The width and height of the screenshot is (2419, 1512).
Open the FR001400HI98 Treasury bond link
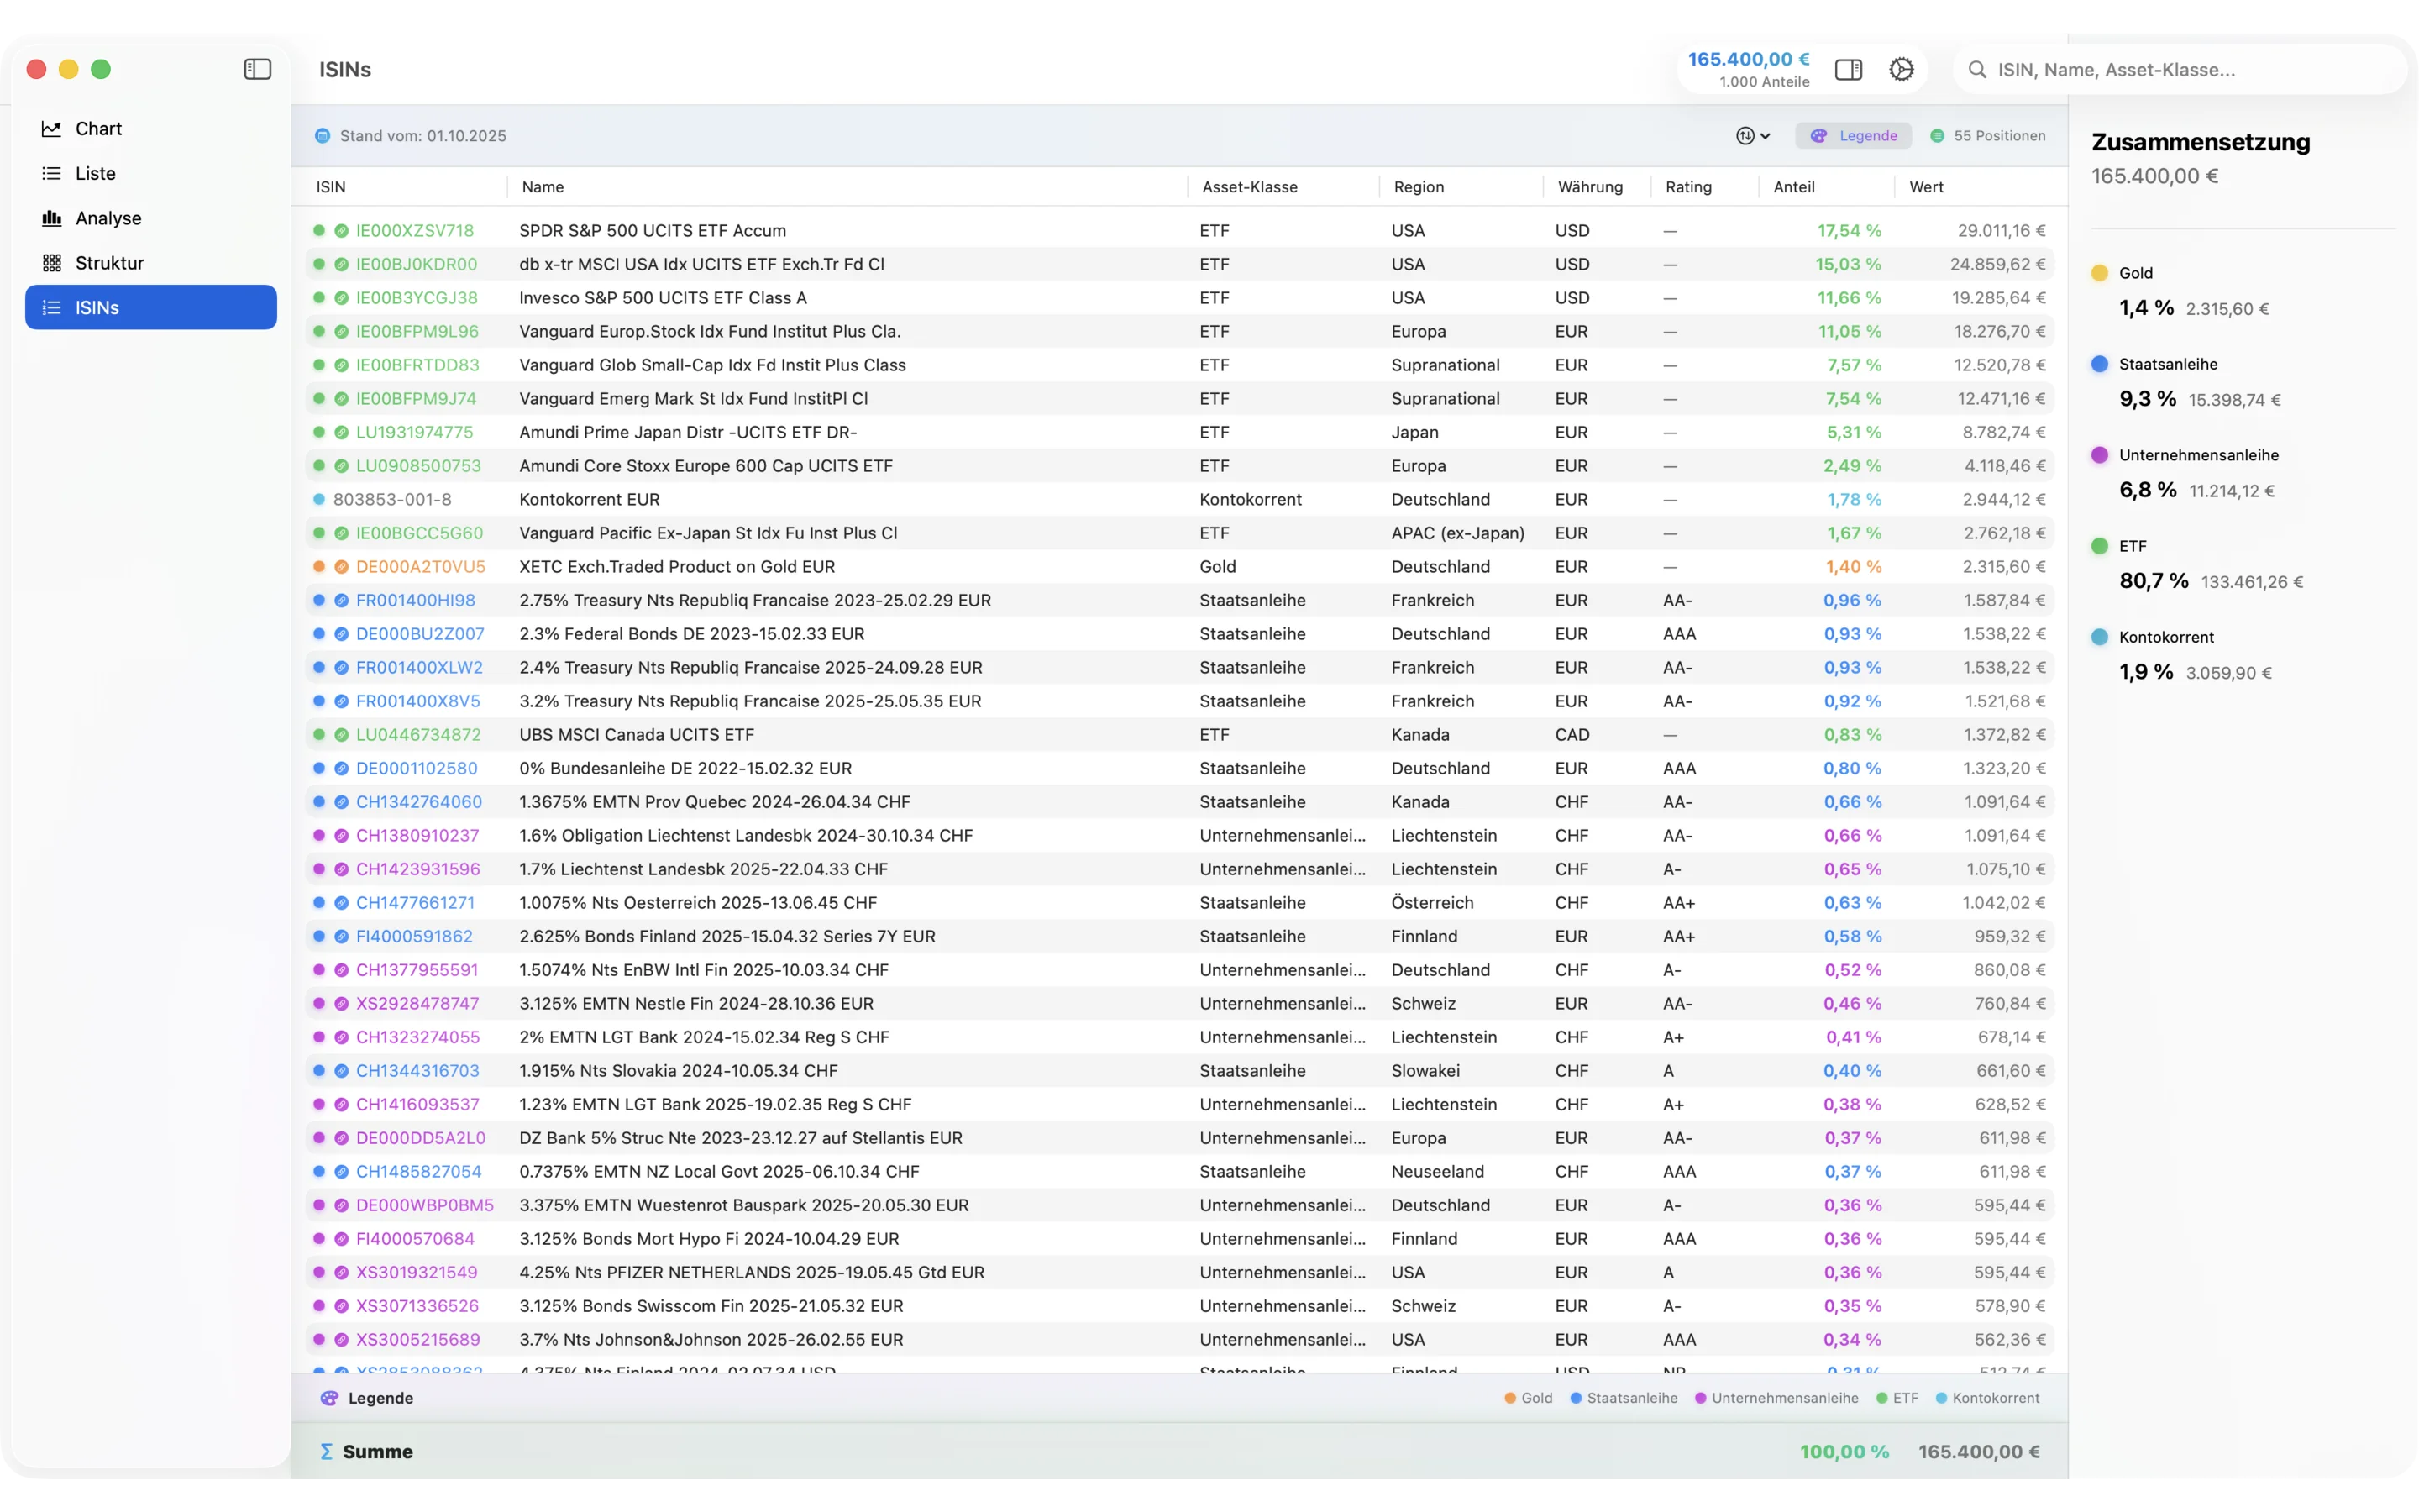416,600
